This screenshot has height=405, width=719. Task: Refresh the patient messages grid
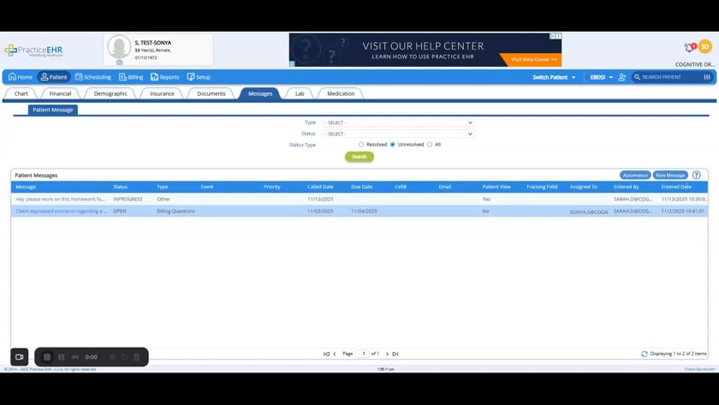click(x=645, y=354)
